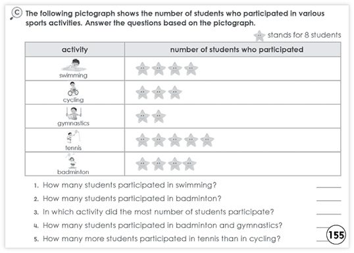Screen dimensions: 354x253
Task: Click the second star in the gymnastics row
Action: 159,117
